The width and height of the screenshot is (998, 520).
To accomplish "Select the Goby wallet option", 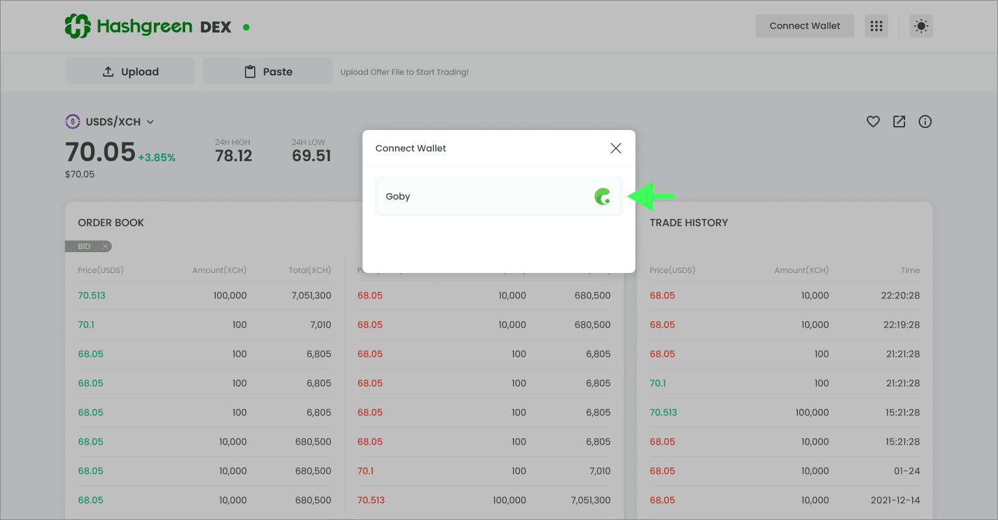I will (498, 196).
